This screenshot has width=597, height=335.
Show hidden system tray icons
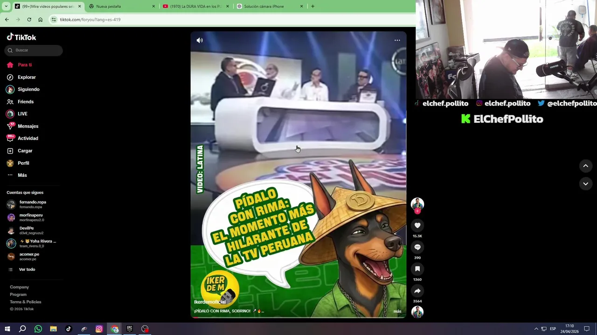click(536, 329)
